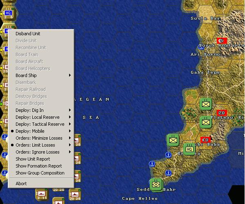Click the red objective marker showing 10
Image resolution: width=245 pixels, height=204 pixels.
pos(205,140)
